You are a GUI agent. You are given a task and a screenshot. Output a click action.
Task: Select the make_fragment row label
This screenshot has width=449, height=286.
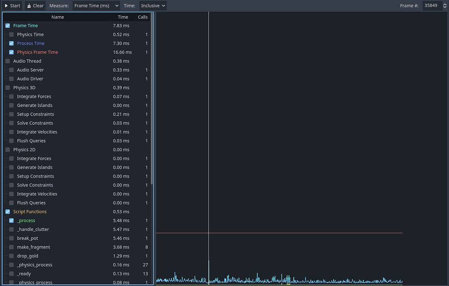pyautogui.click(x=33, y=247)
